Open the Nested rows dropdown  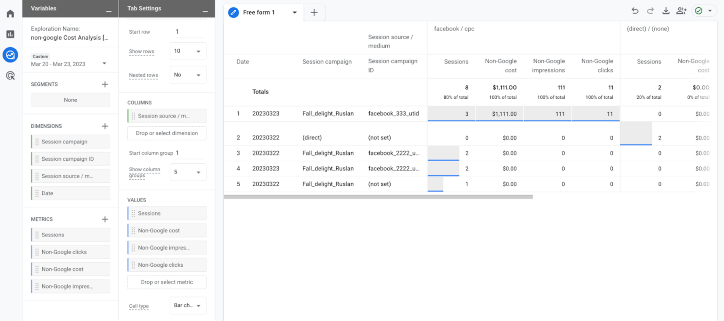(188, 75)
